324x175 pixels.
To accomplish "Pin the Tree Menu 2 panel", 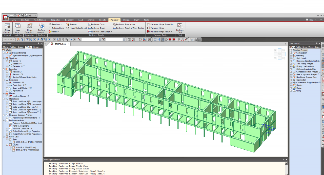I will (x=317, y=44).
